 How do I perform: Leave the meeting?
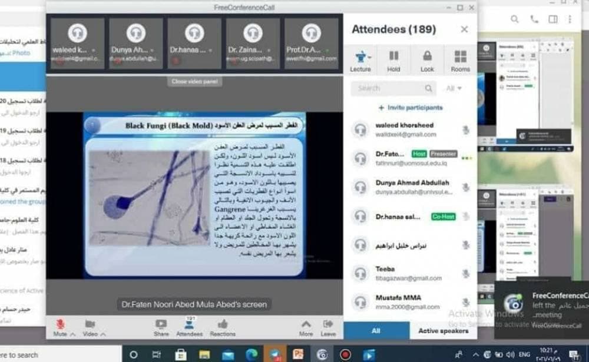[328, 327]
